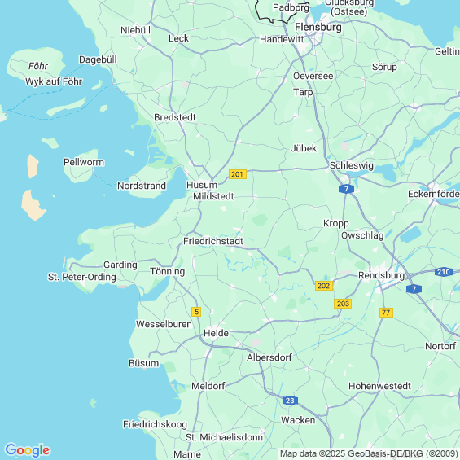Click the blue 210 autobahn shield
Screen dimensions: 460x460
pyautogui.click(x=443, y=272)
